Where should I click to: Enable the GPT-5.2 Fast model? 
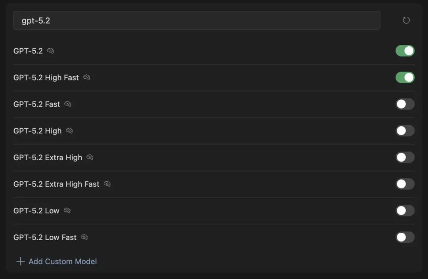pyautogui.click(x=405, y=104)
